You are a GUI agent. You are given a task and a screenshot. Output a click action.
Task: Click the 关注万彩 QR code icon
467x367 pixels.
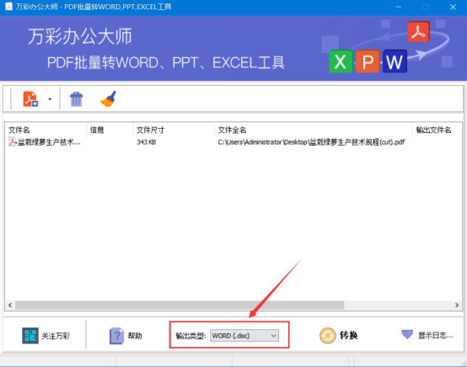[x=30, y=336]
